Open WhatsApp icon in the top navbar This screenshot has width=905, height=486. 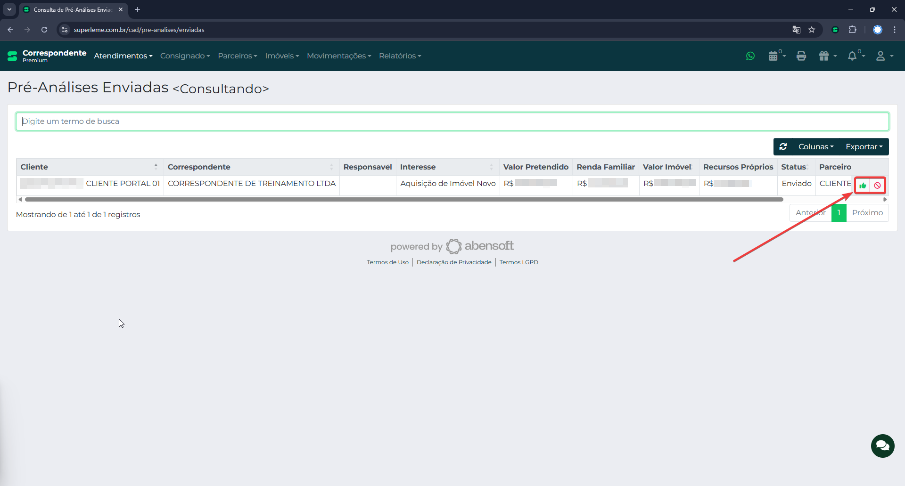750,56
